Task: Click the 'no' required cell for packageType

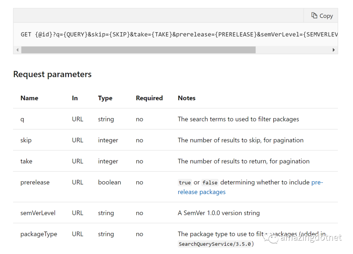Action: [x=139, y=234]
